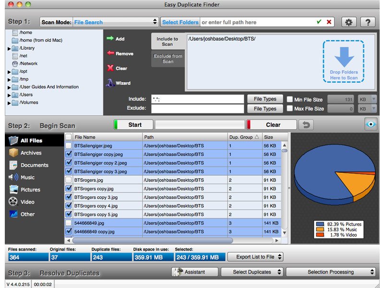The height and width of the screenshot is (288, 384).
Task: Switch to Exclude from Scan tab
Action: [168, 59]
